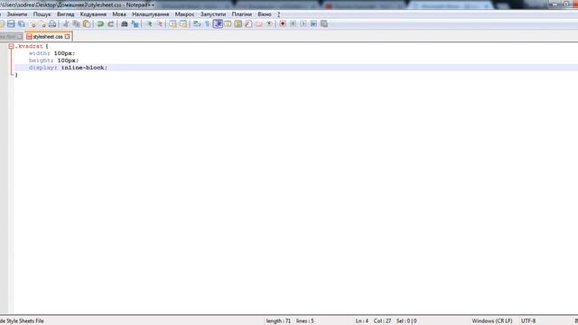Click the Copy toolbar icon
Image resolution: width=578 pixels, height=325 pixels.
coord(76,24)
